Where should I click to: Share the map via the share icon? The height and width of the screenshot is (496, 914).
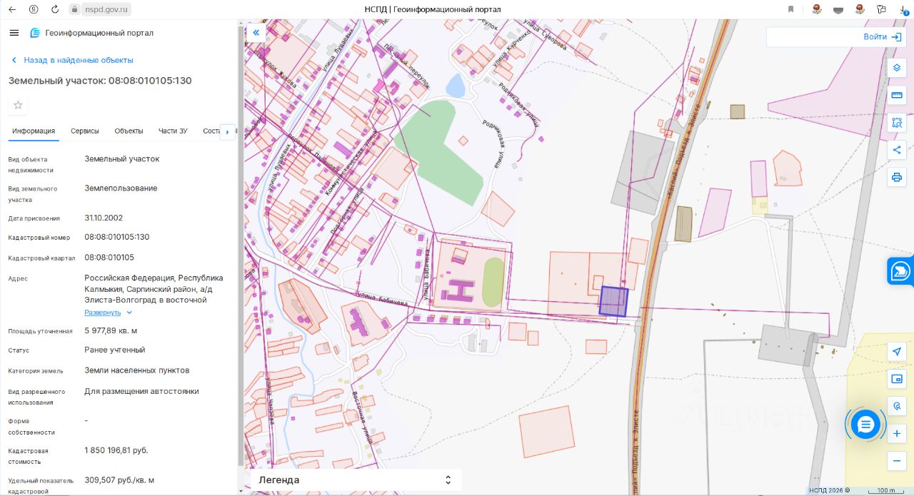(x=897, y=150)
